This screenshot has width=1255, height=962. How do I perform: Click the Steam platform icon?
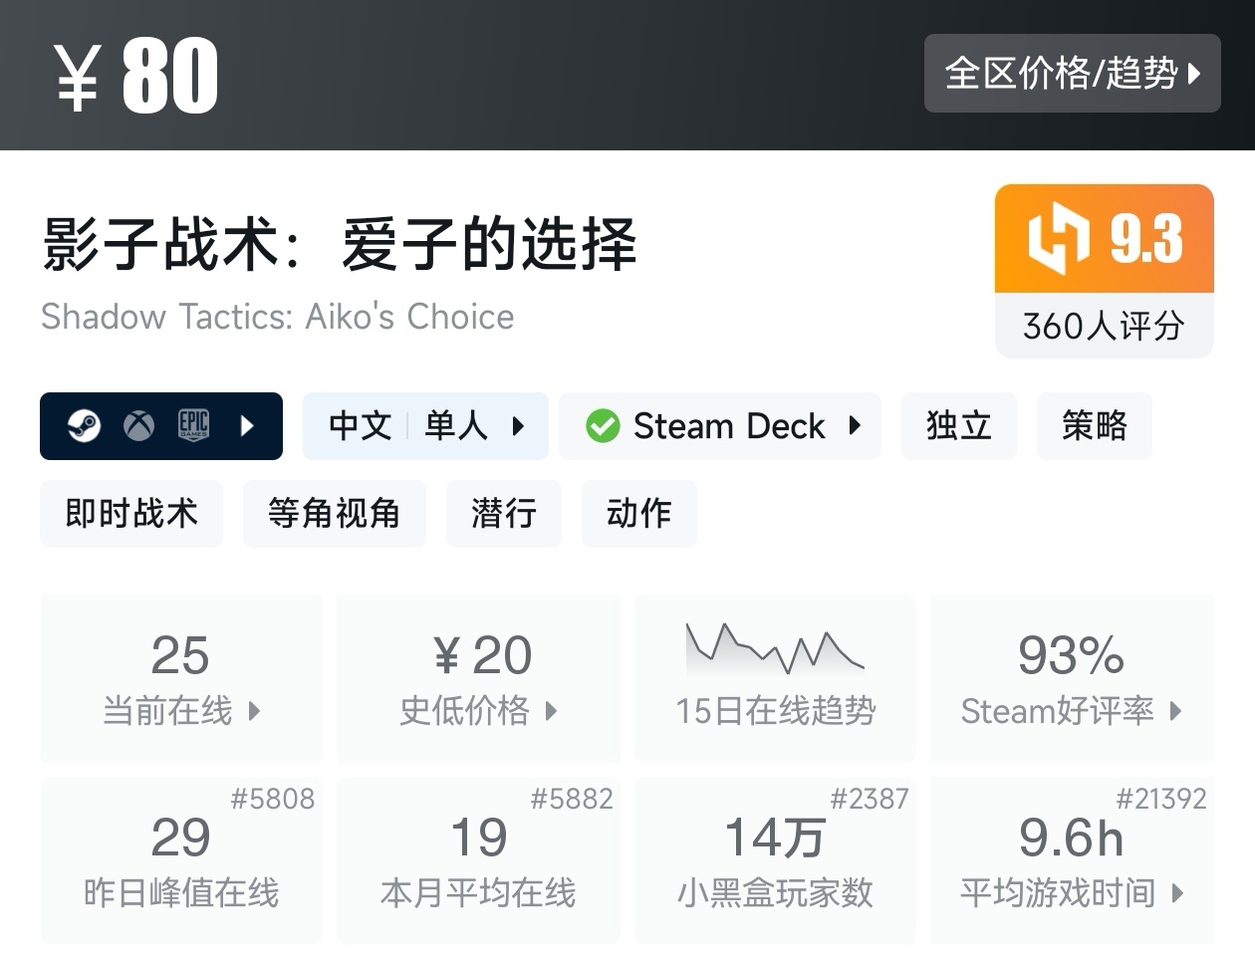click(84, 426)
